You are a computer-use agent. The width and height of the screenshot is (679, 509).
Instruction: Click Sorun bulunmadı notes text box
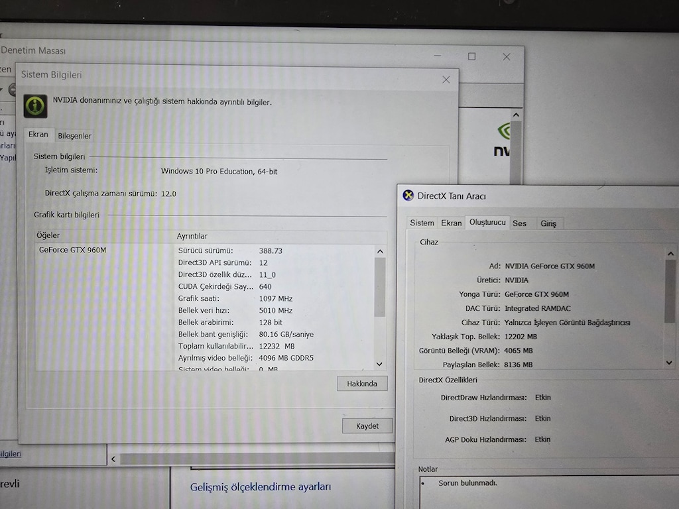click(548, 492)
